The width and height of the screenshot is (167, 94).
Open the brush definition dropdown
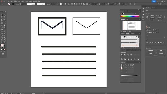pos(45,4)
